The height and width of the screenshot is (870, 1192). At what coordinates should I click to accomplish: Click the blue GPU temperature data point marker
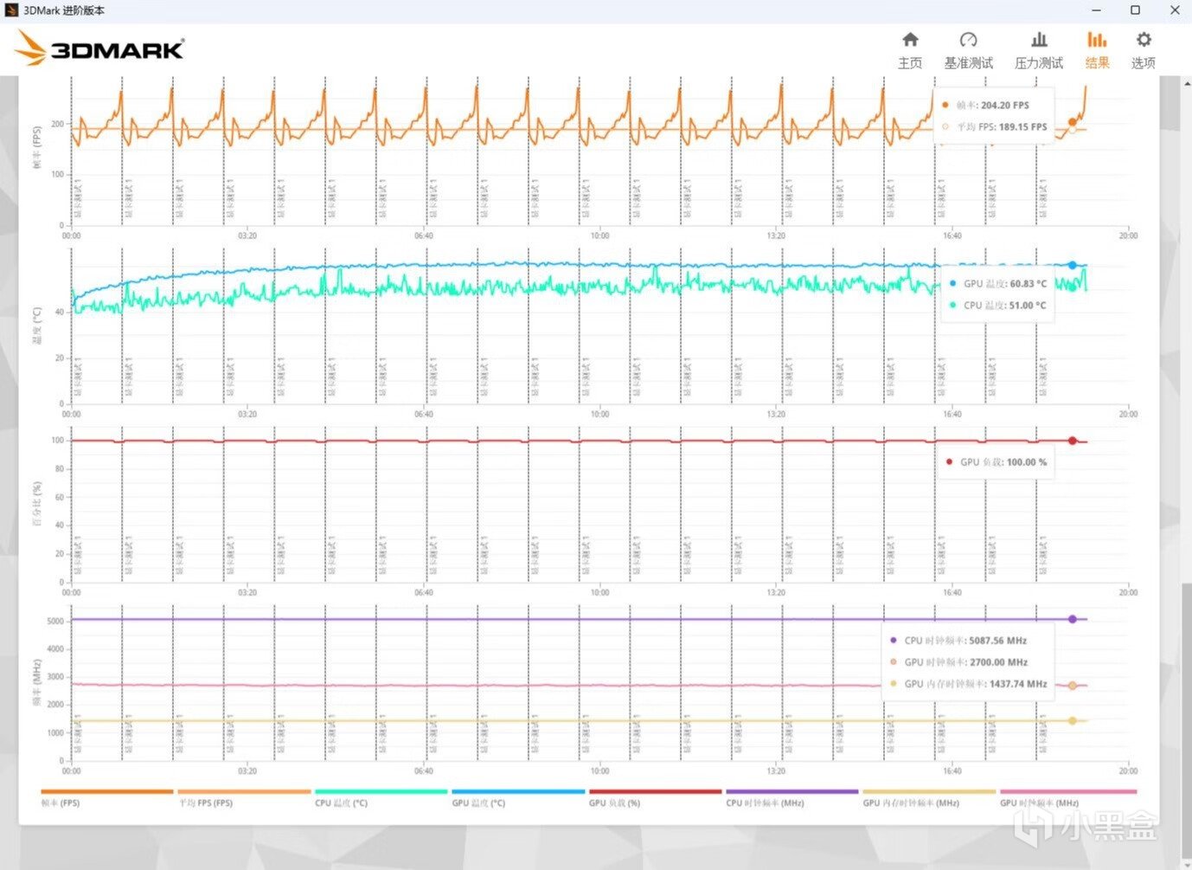click(x=1073, y=265)
